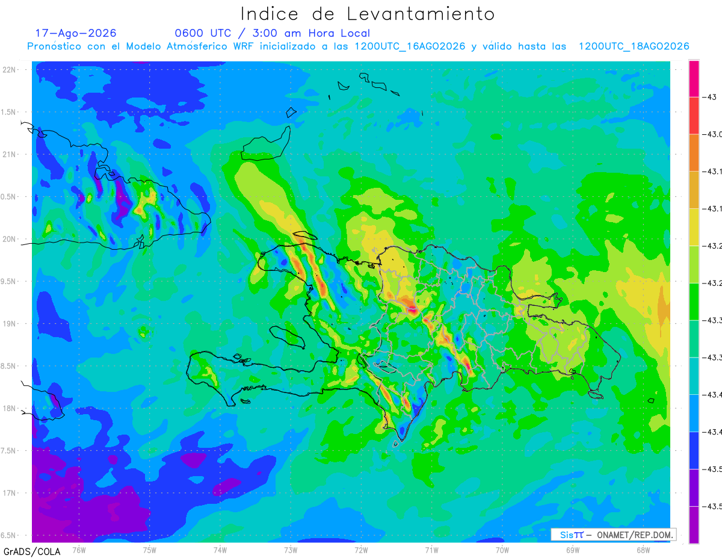Select the '72W' longitude label
722x558 pixels.
361,550
